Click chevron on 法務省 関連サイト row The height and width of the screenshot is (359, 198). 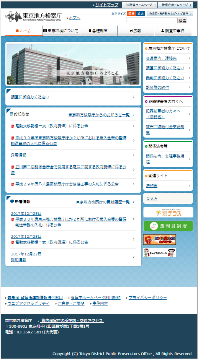pyautogui.click(x=190, y=186)
